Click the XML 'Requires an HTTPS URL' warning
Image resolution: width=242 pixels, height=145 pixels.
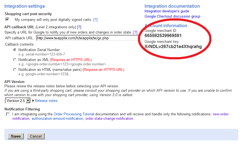coord(71,60)
